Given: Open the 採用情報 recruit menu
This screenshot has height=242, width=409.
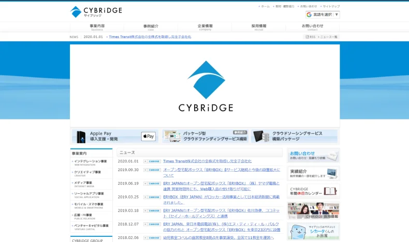Looking at the screenshot, I should (x=259, y=27).
